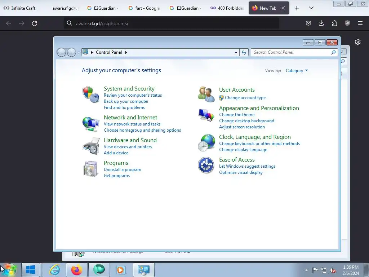Screen dimensions: 369x277
Task: Click the taskbar clock showing 1:36 PM
Action: (351, 270)
